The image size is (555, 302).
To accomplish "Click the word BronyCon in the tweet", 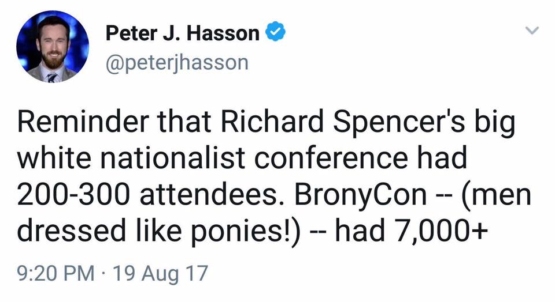I will click(360, 194).
